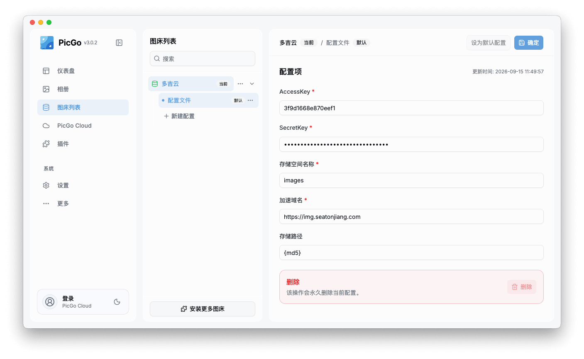The image size is (584, 359).
Task: Select the 多吉云 picture bed row
Action: pos(191,84)
